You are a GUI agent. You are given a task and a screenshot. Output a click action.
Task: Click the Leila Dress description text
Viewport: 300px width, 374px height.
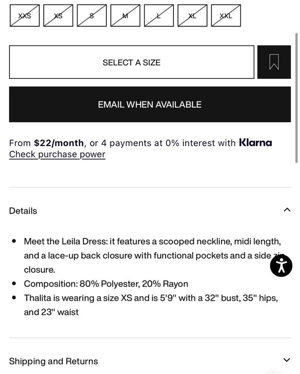[x=152, y=255]
